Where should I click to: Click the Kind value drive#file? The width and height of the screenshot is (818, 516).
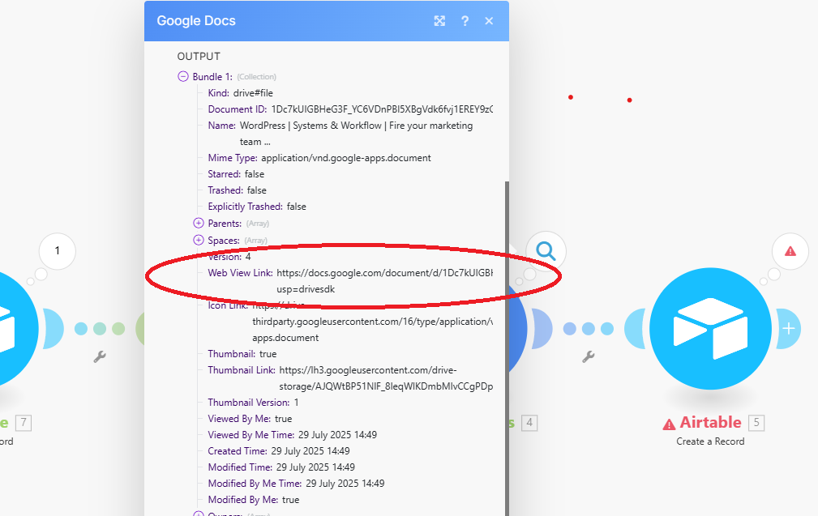(x=253, y=93)
